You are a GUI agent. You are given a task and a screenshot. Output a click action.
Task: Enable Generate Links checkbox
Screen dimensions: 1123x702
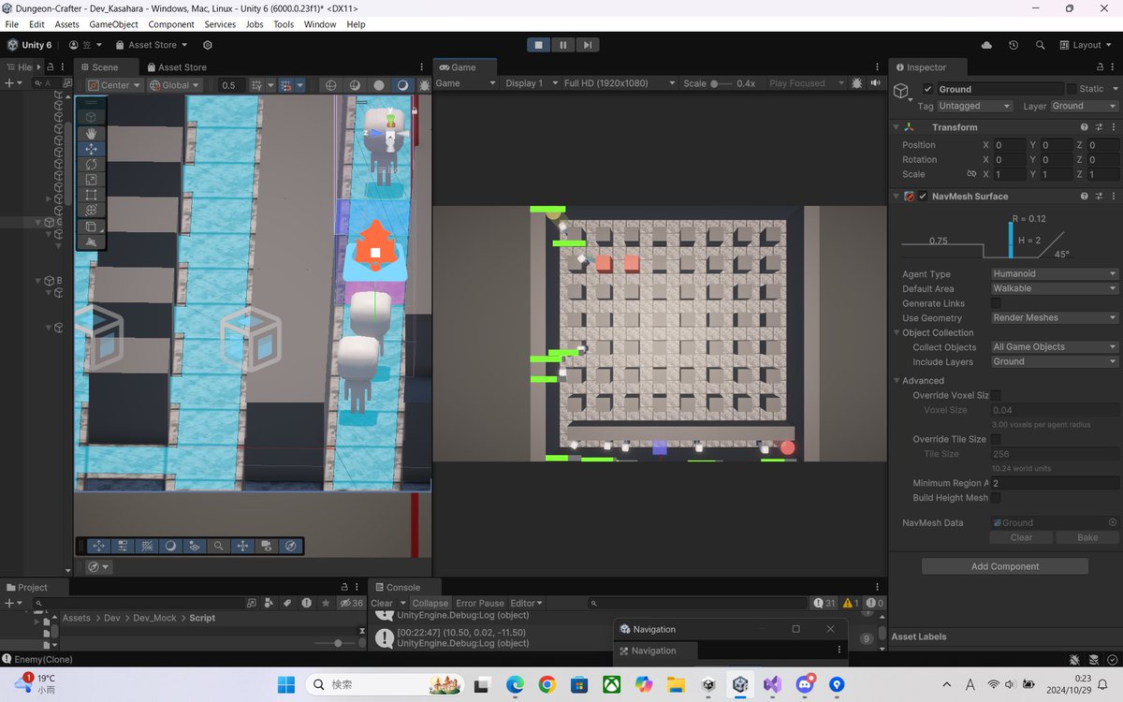pyautogui.click(x=996, y=303)
